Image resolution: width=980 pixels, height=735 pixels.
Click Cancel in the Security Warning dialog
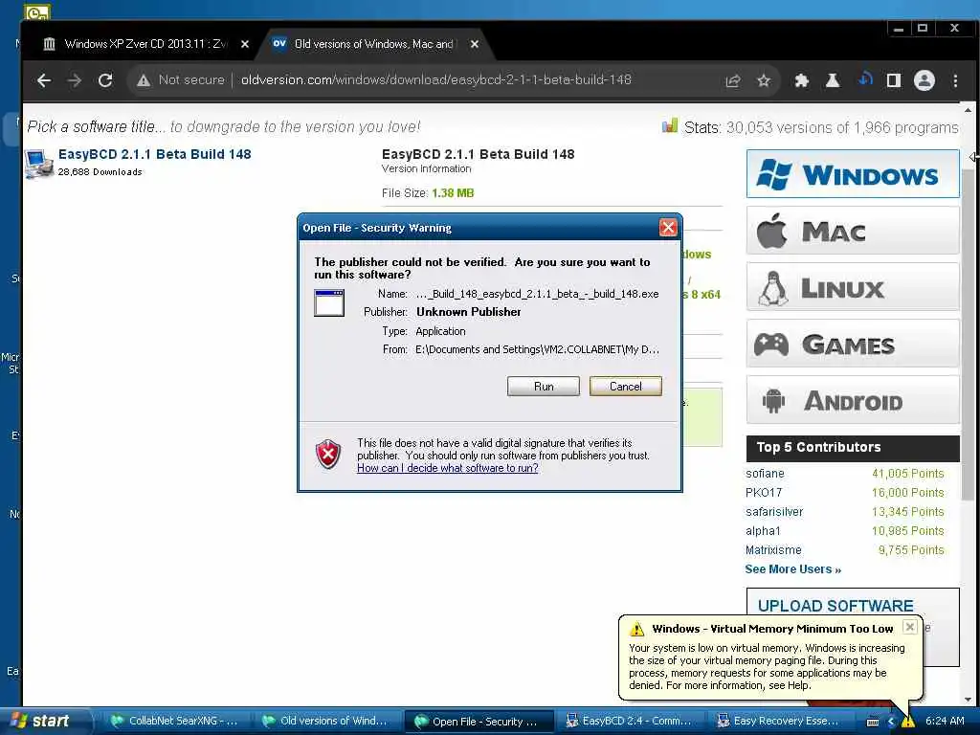(x=625, y=387)
